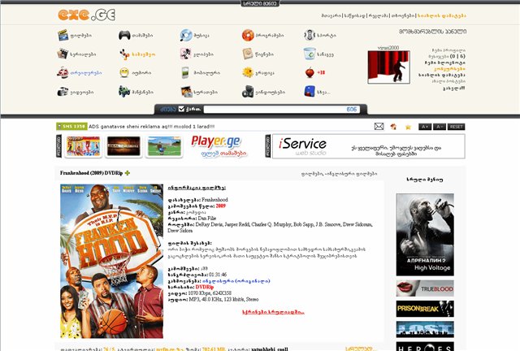Click the visuz2000 user avatar image
Screen dimensions: 520x351
388,67
